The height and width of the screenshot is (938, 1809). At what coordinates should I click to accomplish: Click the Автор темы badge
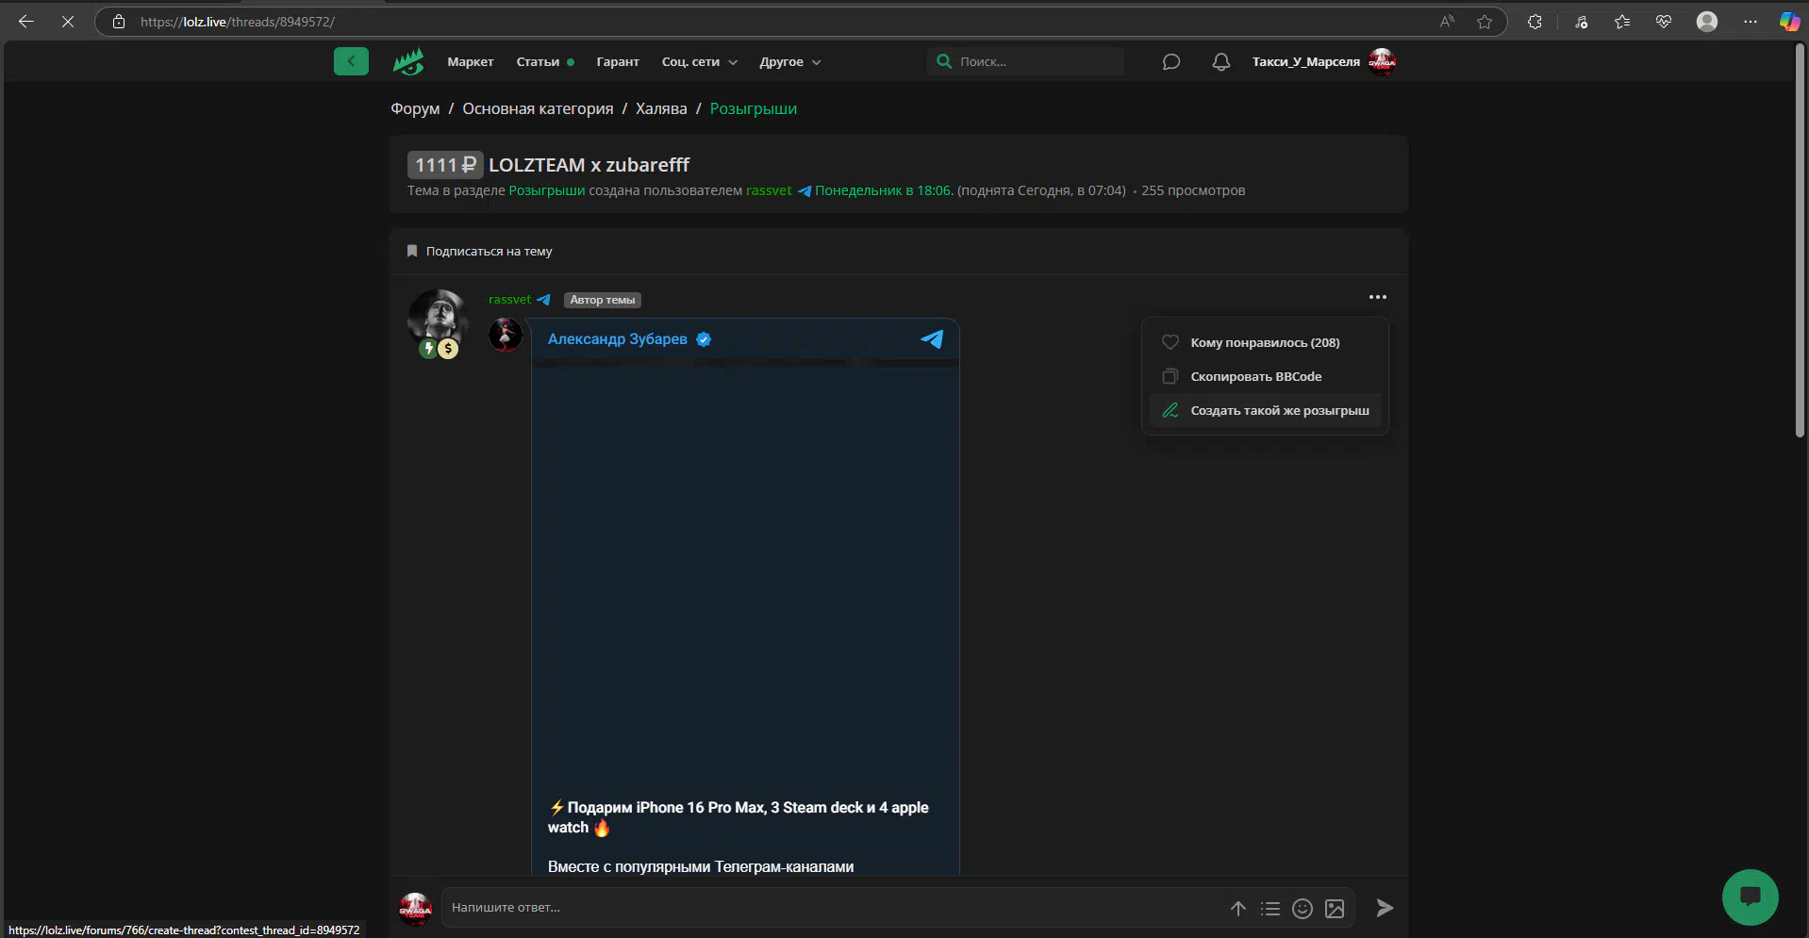coord(603,300)
